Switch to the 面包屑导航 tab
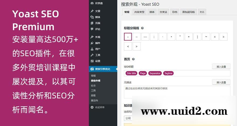This screenshot has width=237, height=126. coord(189,12)
